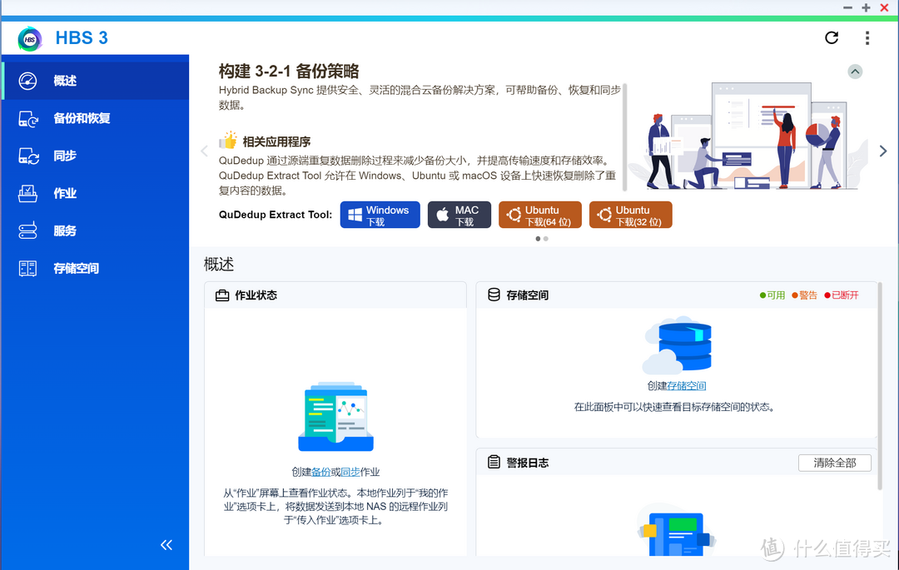The width and height of the screenshot is (899, 570).
Task: Click the 存储空间 sidebar icon
Action: 27,268
